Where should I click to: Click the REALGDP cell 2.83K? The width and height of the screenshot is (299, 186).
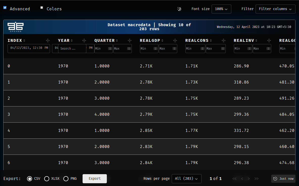pyautogui.click(x=146, y=147)
